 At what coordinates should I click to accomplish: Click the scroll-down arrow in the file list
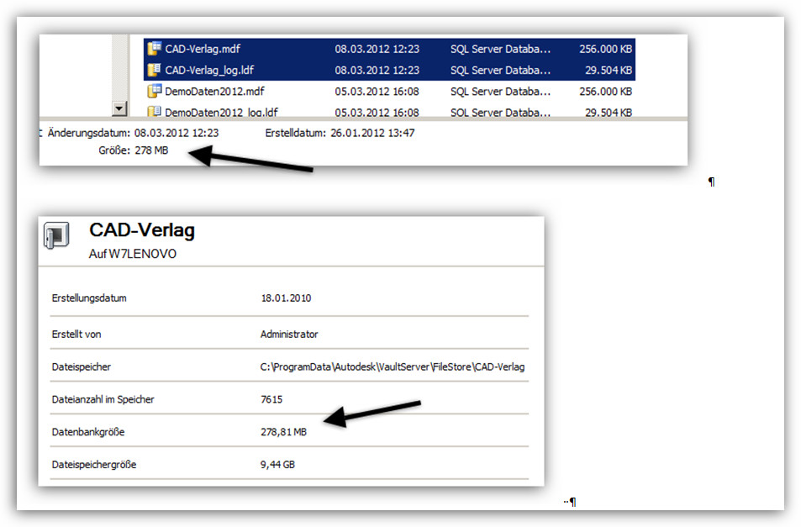point(119,108)
